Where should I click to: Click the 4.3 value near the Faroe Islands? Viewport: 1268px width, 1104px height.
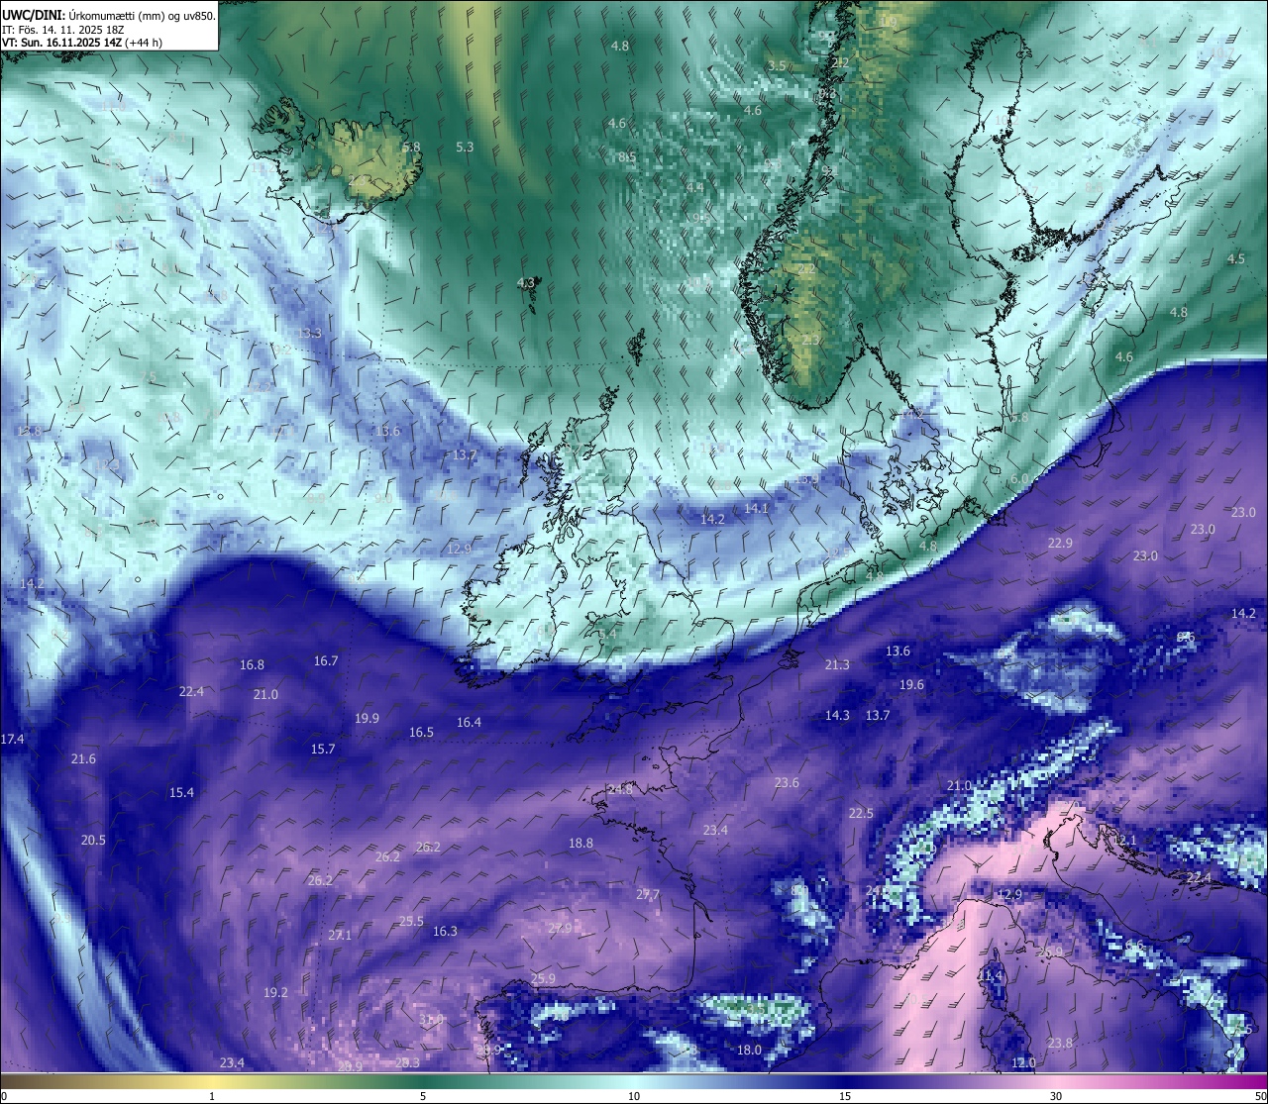pos(526,283)
